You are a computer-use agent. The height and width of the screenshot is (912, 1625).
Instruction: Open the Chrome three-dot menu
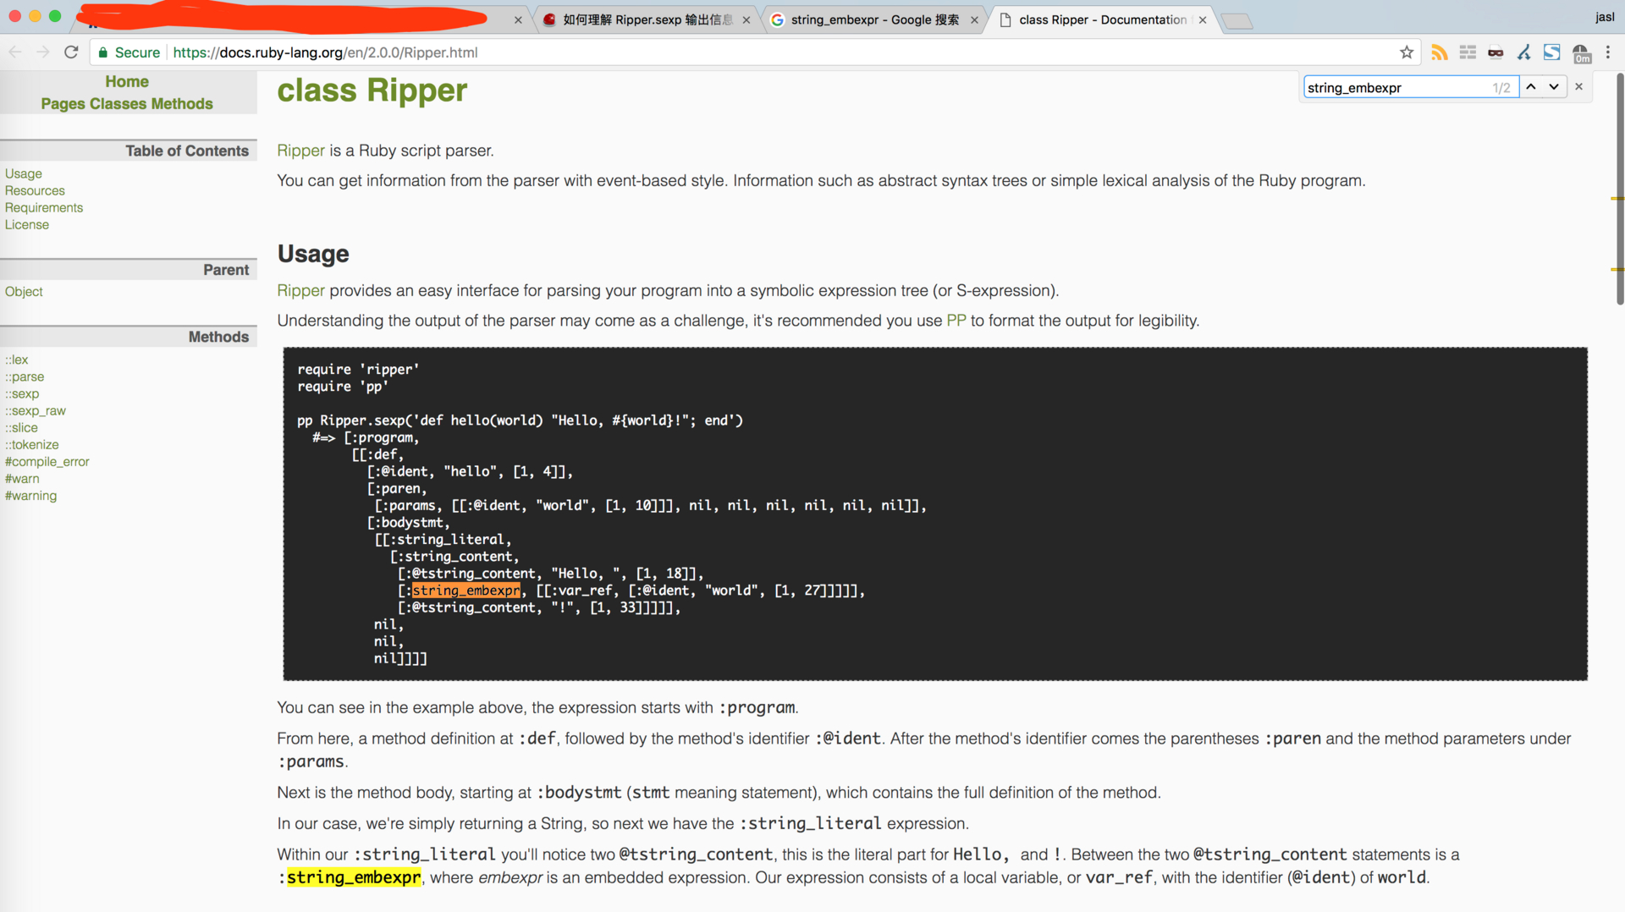coord(1608,52)
